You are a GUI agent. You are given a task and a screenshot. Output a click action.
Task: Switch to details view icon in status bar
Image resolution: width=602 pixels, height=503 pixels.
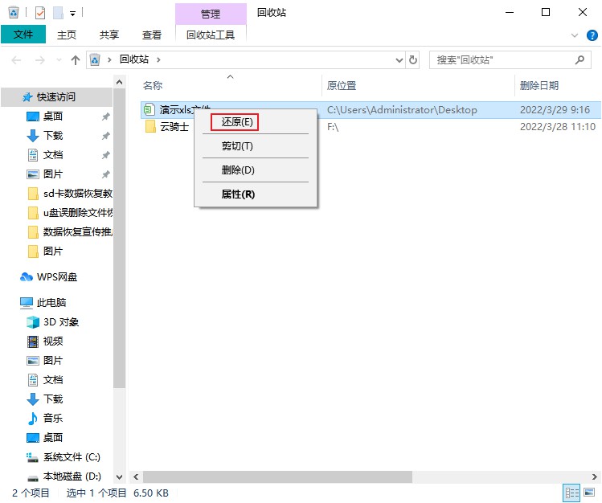pos(571,493)
